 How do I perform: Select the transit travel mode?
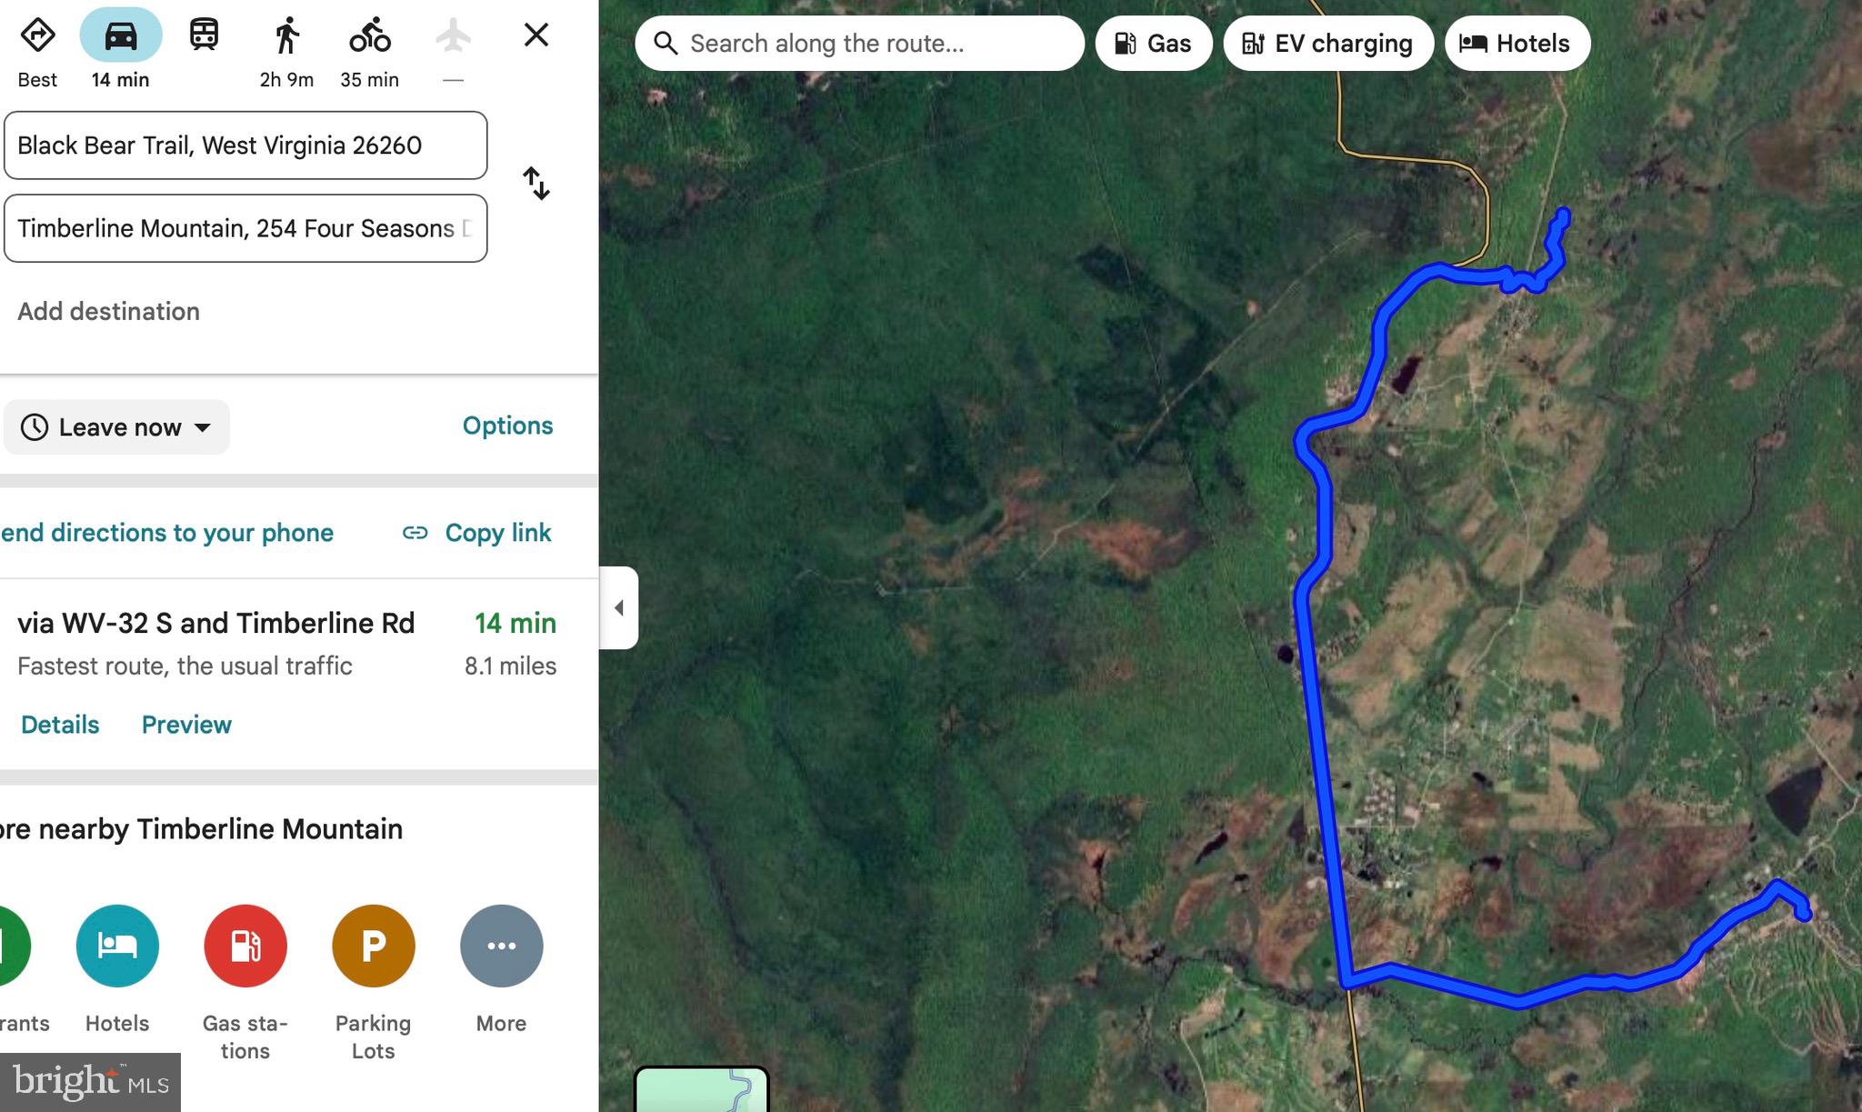point(204,36)
